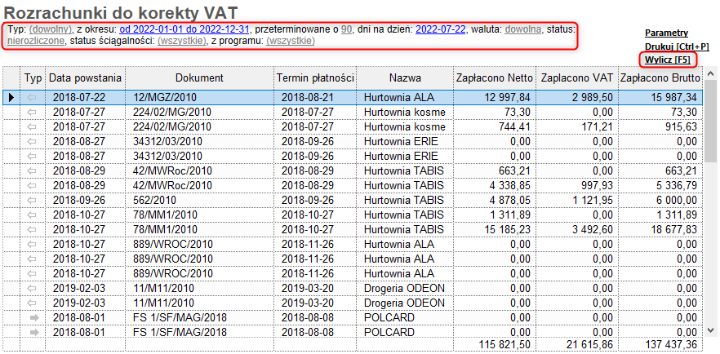Click VAT amount 171,21
The height and width of the screenshot is (354, 720).
(x=598, y=126)
